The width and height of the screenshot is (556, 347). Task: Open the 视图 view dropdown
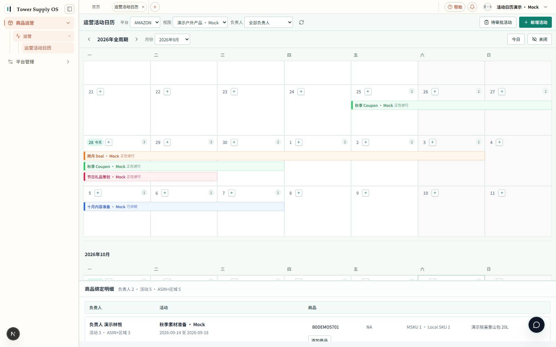200,23
